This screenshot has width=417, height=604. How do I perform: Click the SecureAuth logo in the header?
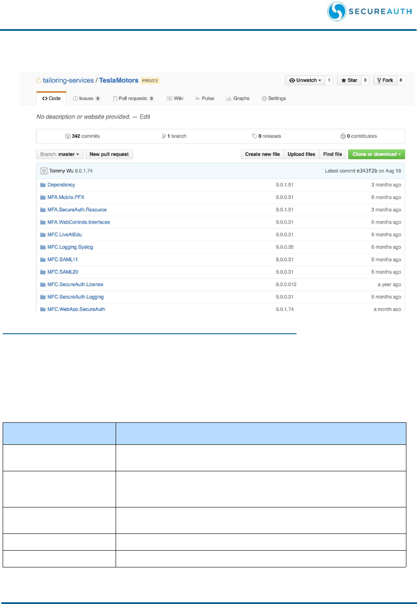click(x=369, y=11)
